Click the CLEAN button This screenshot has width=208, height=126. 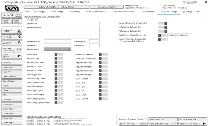pyautogui.click(x=12, y=43)
